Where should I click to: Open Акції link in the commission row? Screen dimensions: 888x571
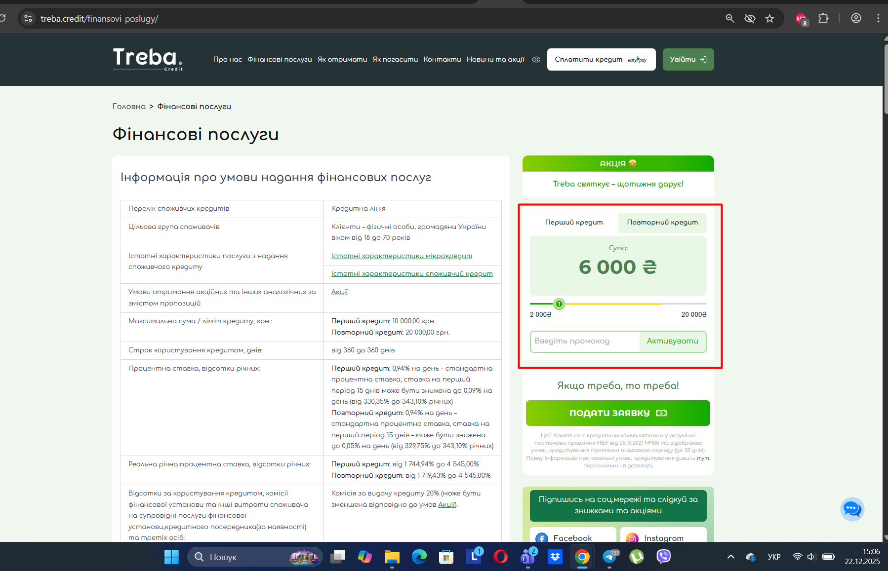[446, 504]
